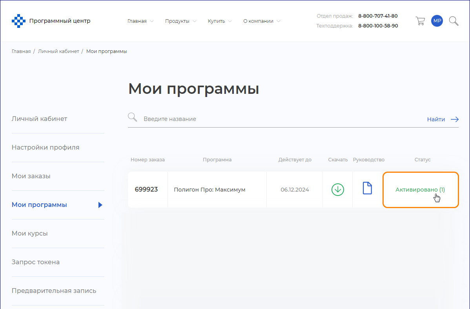Click Главная in the breadcrumb
The width and height of the screenshot is (470, 309).
click(x=21, y=51)
